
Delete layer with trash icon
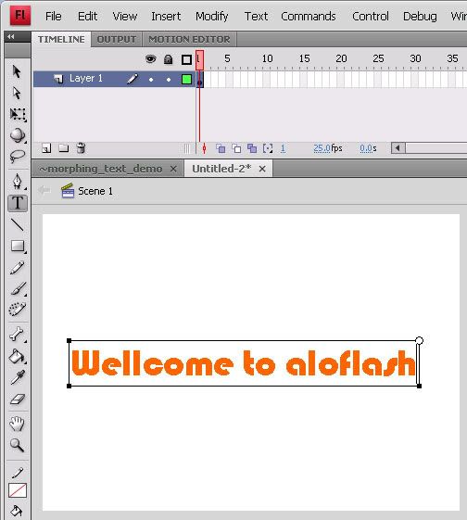(x=81, y=148)
